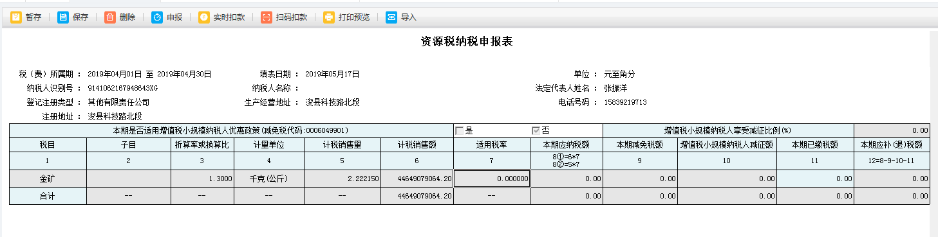This screenshot has height=237, width=938.
Task: Click the 删除 button label
Action: [127, 17]
